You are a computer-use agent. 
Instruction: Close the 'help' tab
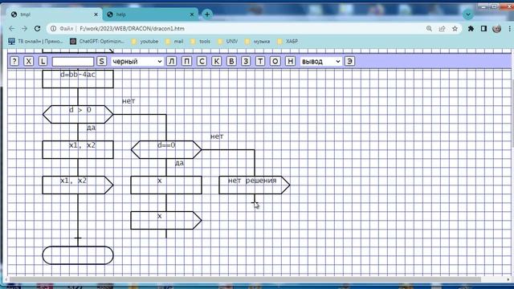[192, 14]
